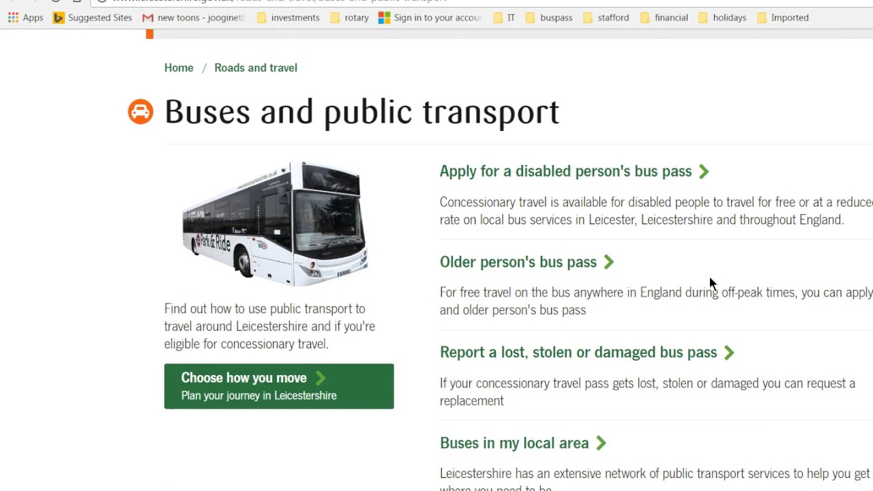The width and height of the screenshot is (873, 491).
Task: Open the Imported bookmark folder
Action: pos(783,18)
